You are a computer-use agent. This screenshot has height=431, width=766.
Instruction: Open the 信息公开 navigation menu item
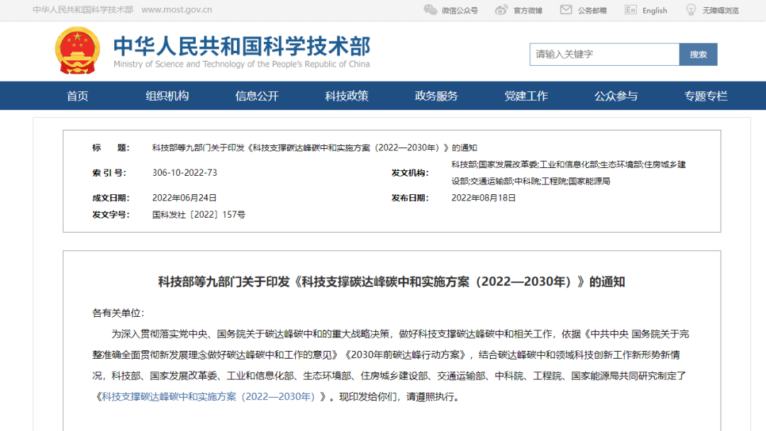tap(257, 96)
